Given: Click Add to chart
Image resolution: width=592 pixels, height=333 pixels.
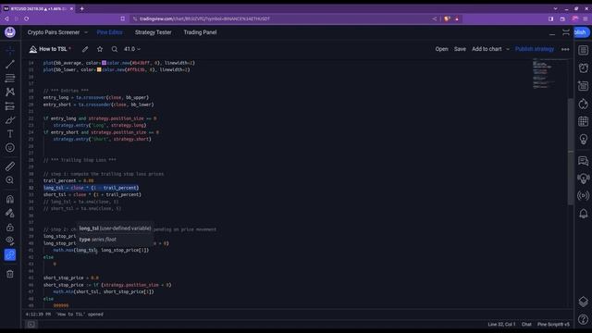Looking at the screenshot, I should [487, 49].
